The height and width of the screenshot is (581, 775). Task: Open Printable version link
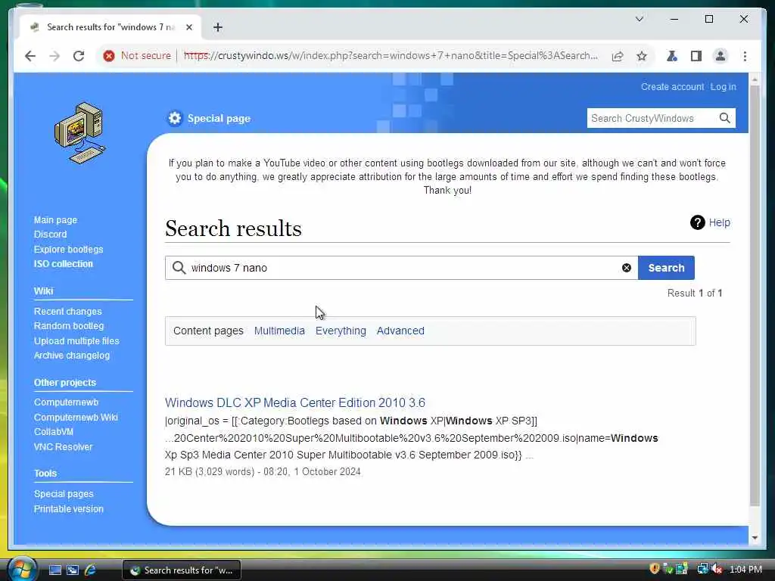(69, 508)
